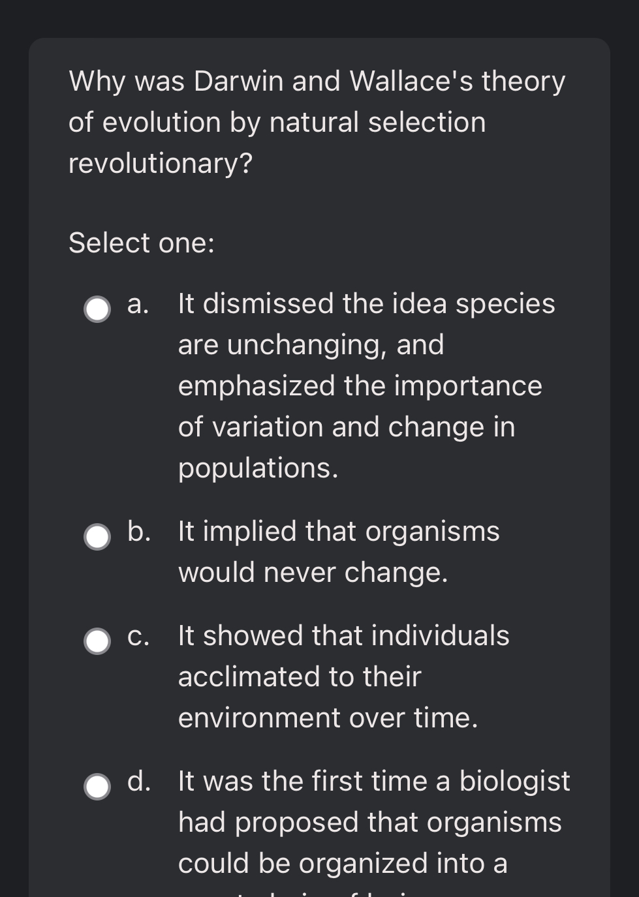The height and width of the screenshot is (897, 639).
Task: Tap the line "environment over time."
Action: pyautogui.click(x=328, y=718)
